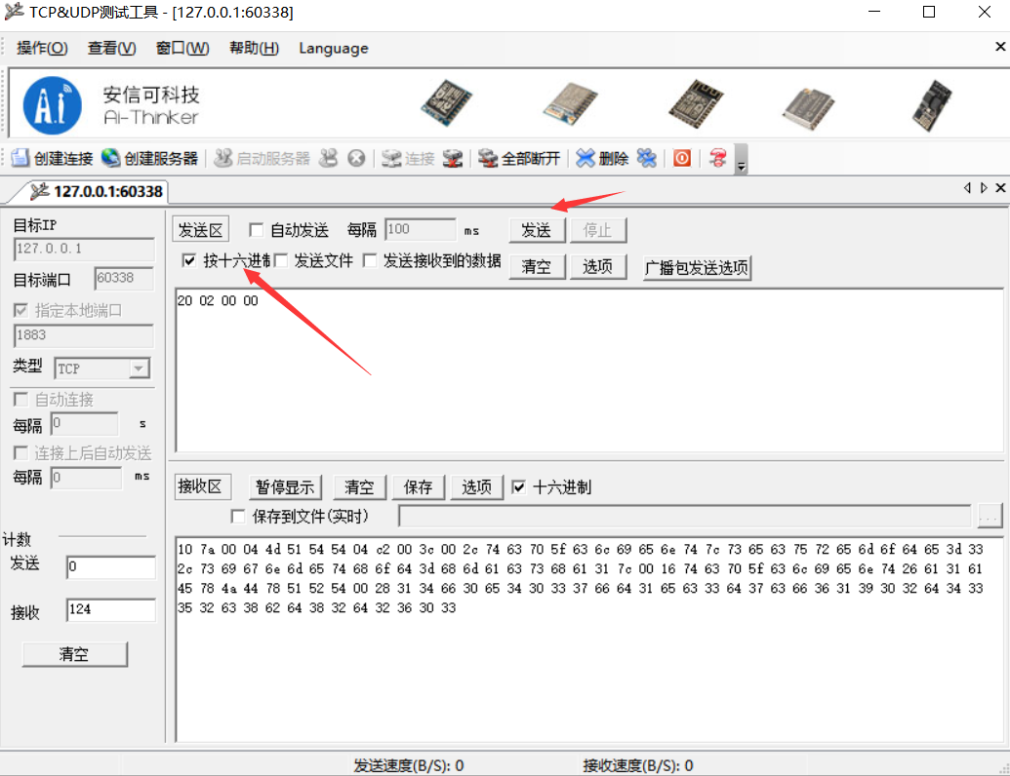Image resolution: width=1010 pixels, height=776 pixels.
Task: Open the 操作(O) menu
Action: [41, 47]
